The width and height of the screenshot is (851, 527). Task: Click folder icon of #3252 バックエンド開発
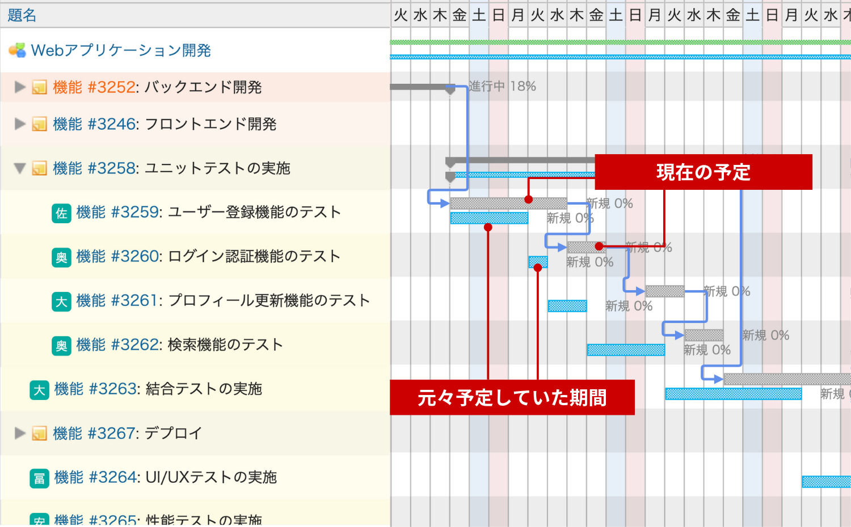39,87
